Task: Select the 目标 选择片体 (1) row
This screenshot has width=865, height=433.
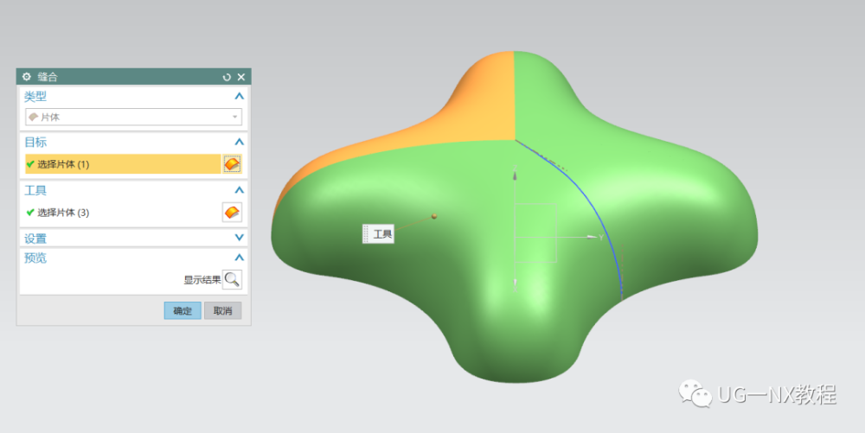Action: click(123, 164)
